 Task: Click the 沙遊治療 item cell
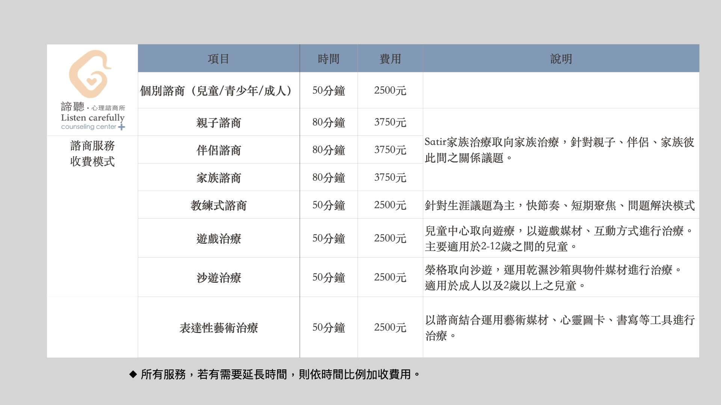click(x=219, y=277)
